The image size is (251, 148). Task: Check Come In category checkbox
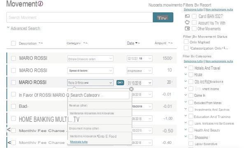[x=191, y=95]
